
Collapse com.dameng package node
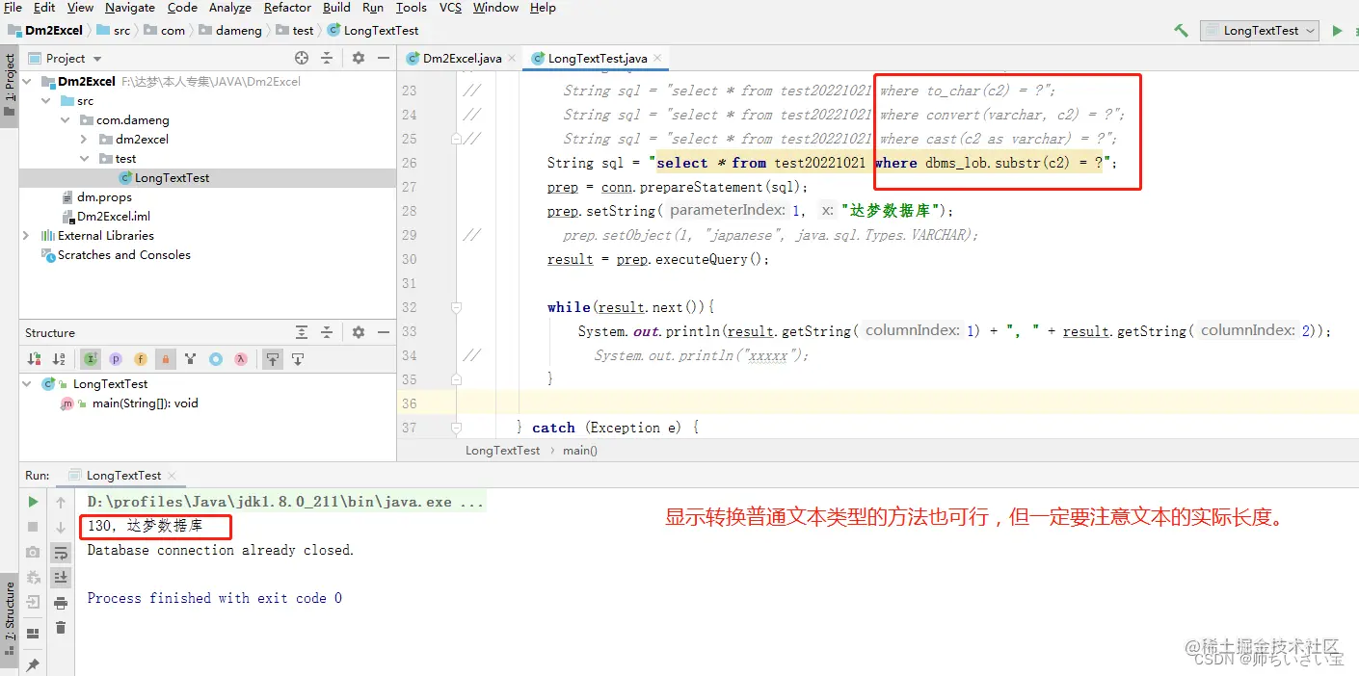(x=65, y=120)
